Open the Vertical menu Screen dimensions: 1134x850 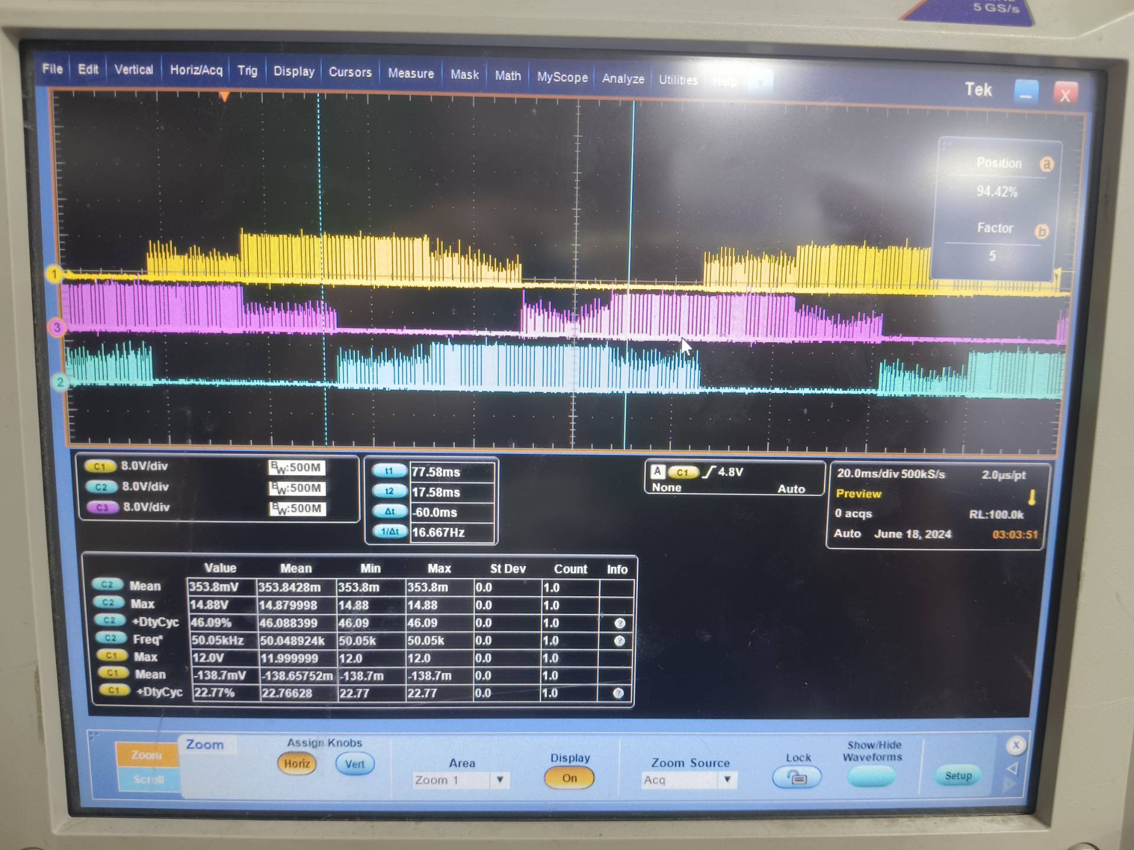(x=133, y=70)
